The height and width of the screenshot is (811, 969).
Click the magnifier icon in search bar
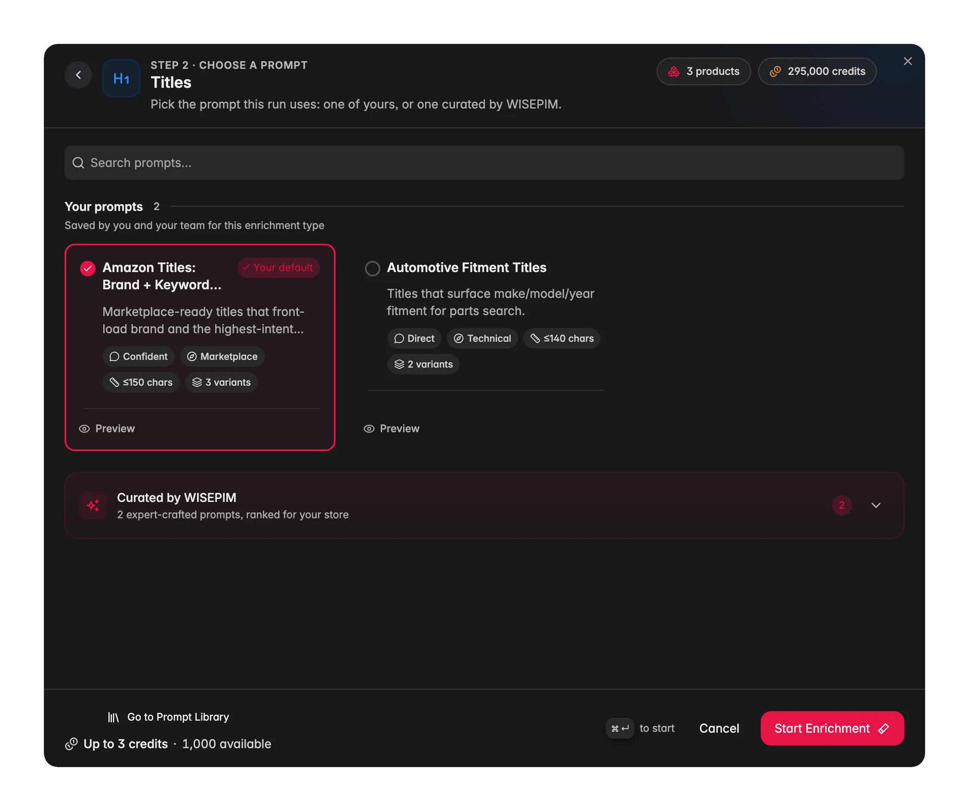click(78, 163)
